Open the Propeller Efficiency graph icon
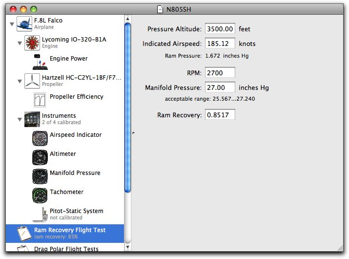Screen dimensions: 349x259 [x=40, y=100]
